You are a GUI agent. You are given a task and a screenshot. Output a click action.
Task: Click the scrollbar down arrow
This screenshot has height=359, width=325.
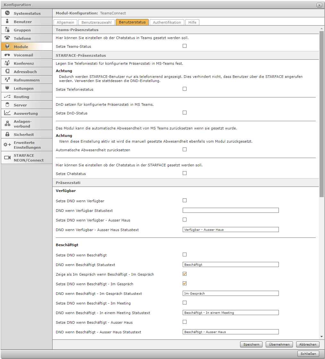pyautogui.click(x=321, y=337)
